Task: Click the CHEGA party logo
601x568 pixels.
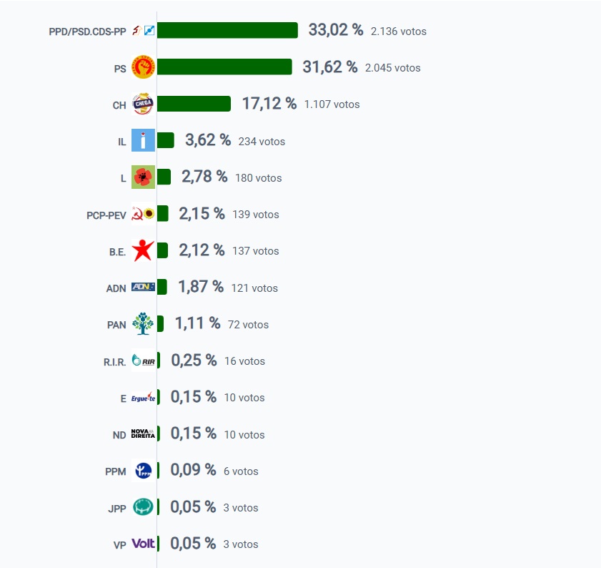Action: click(x=143, y=104)
